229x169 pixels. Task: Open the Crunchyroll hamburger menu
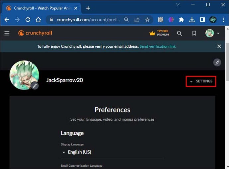[x=7, y=33]
